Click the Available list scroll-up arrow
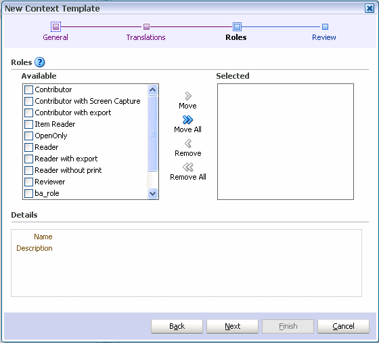The height and width of the screenshot is (343, 379). tap(152, 90)
